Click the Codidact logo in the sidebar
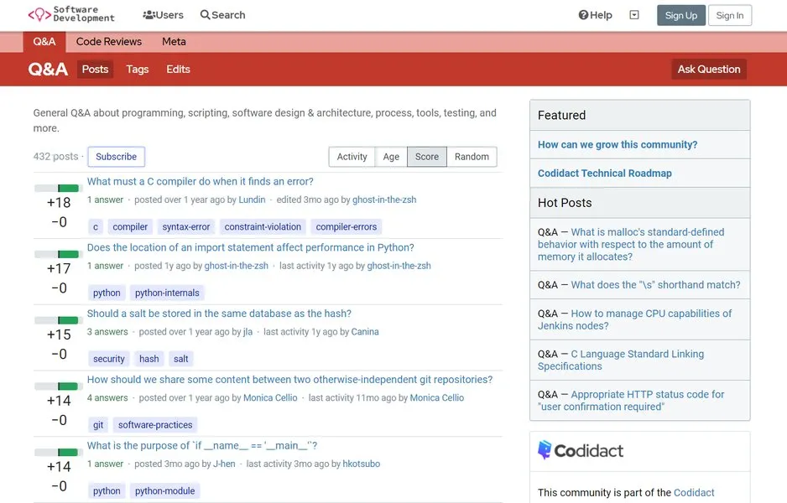The width and height of the screenshot is (787, 503). pyautogui.click(x=581, y=450)
